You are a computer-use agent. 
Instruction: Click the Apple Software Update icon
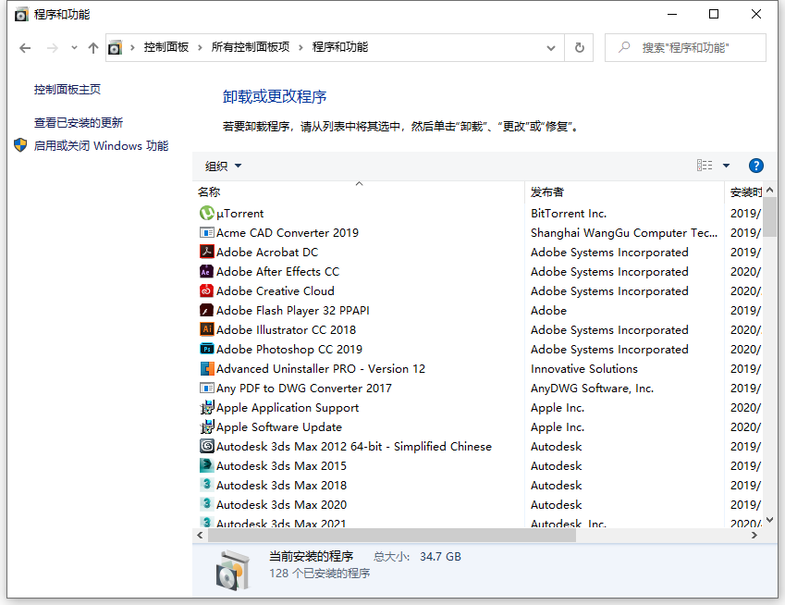(x=207, y=426)
